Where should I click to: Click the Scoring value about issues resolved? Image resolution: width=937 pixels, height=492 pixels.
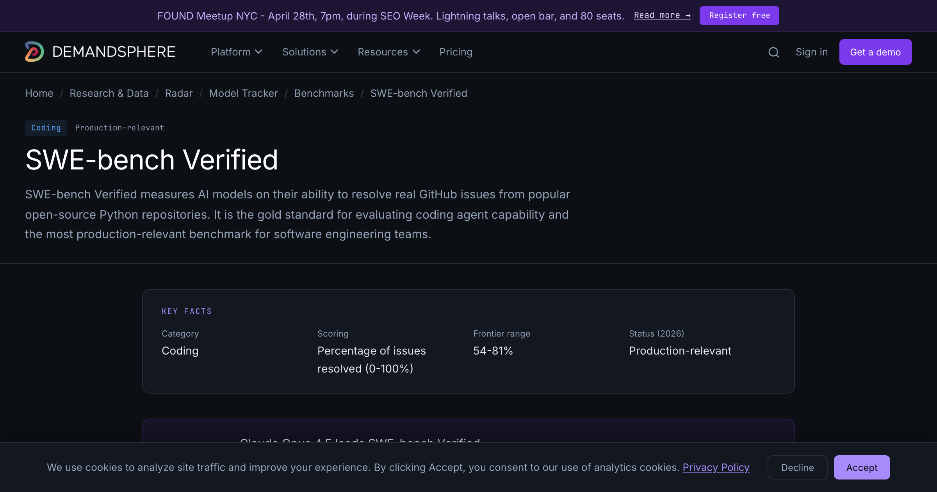tap(371, 360)
